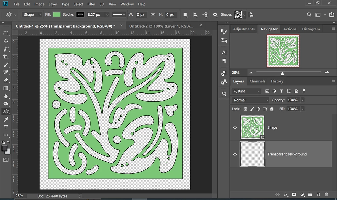Toggle link width and height
The image size is (337, 200).
[153, 14]
